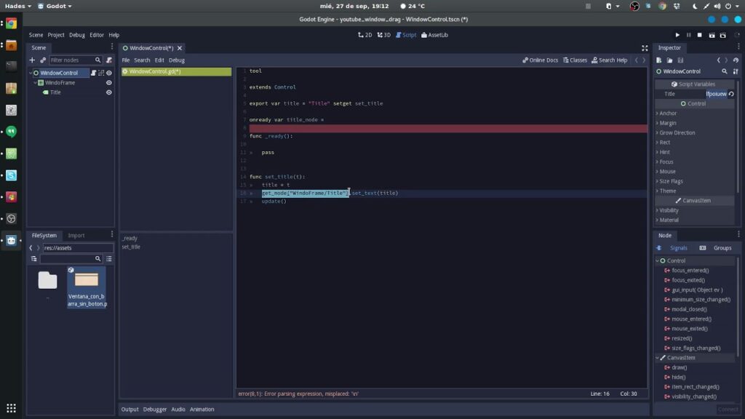Image resolution: width=745 pixels, height=419 pixels.
Task: Toggle visibility of Title node
Action: pos(109,92)
